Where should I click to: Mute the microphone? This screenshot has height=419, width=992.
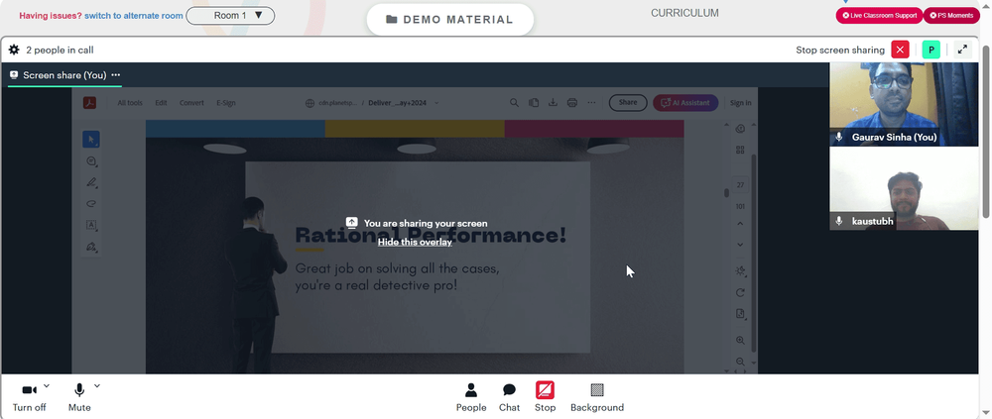79,397
